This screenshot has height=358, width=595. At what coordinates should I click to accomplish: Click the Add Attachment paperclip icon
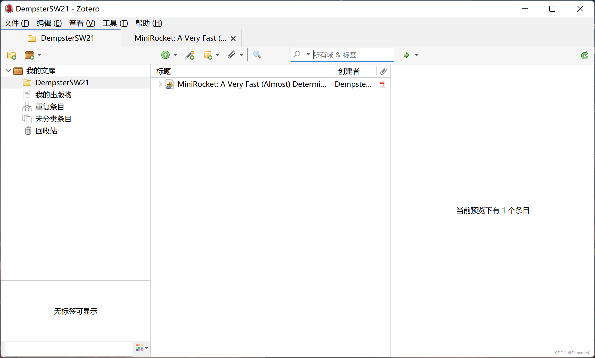tap(231, 55)
